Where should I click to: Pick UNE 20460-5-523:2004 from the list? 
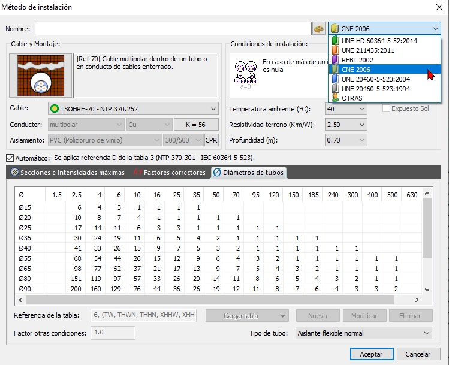tap(375, 79)
